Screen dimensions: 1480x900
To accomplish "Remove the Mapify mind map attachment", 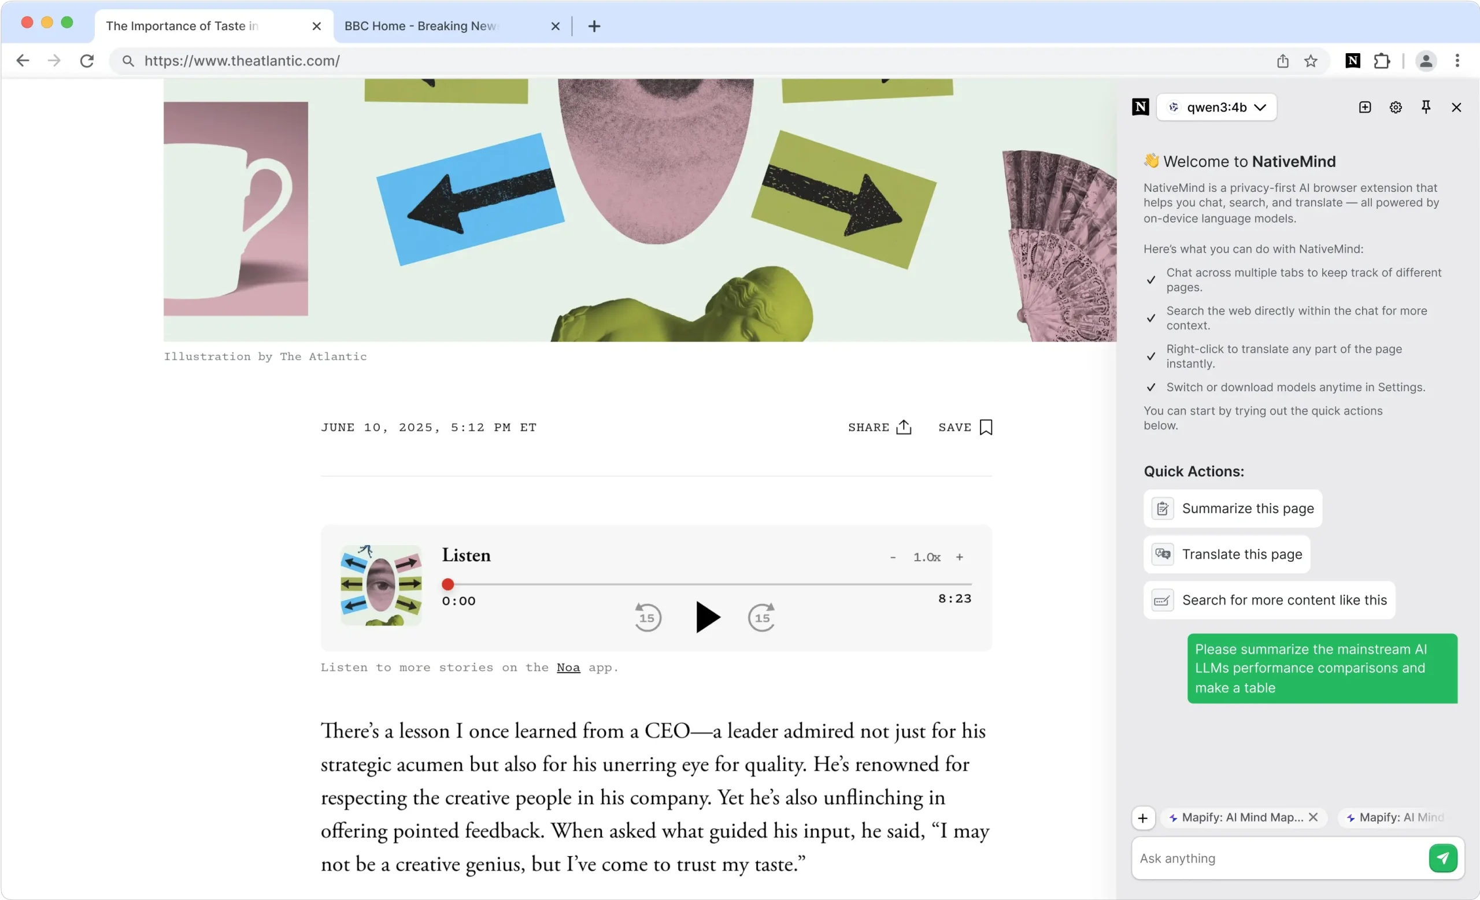I will (x=1313, y=817).
